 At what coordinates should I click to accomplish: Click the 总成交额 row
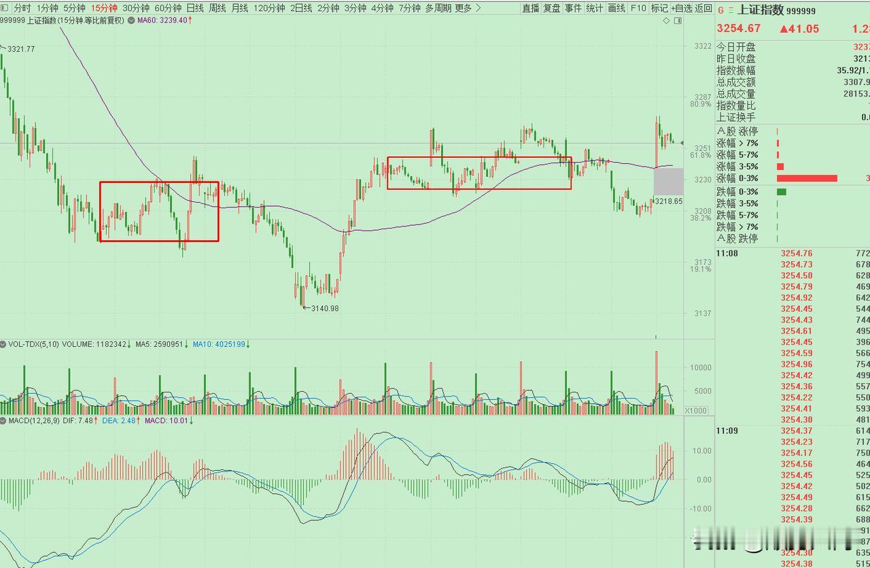click(x=793, y=82)
